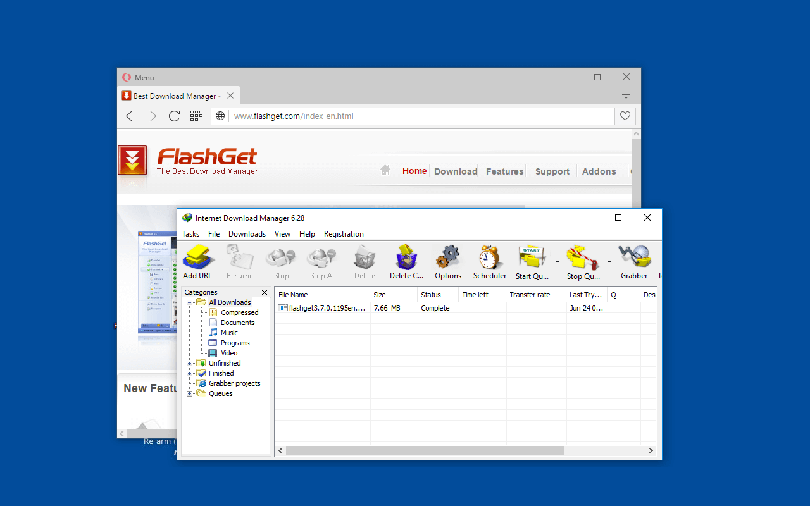This screenshot has height=506, width=810.
Task: Click the Home link on FlashGet site
Action: pyautogui.click(x=414, y=171)
